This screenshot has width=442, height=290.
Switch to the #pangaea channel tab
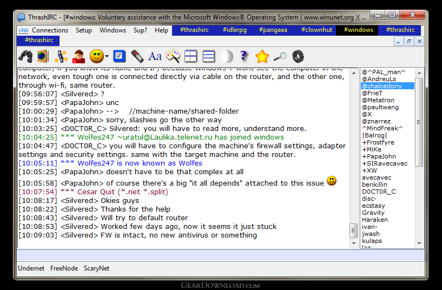[273, 30]
